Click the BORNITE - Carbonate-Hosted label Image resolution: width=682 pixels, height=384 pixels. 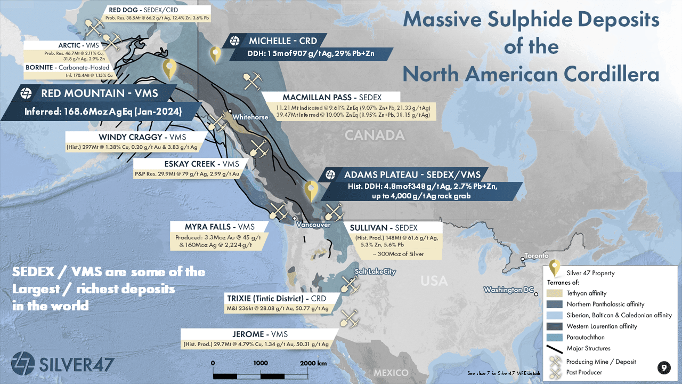click(x=67, y=68)
